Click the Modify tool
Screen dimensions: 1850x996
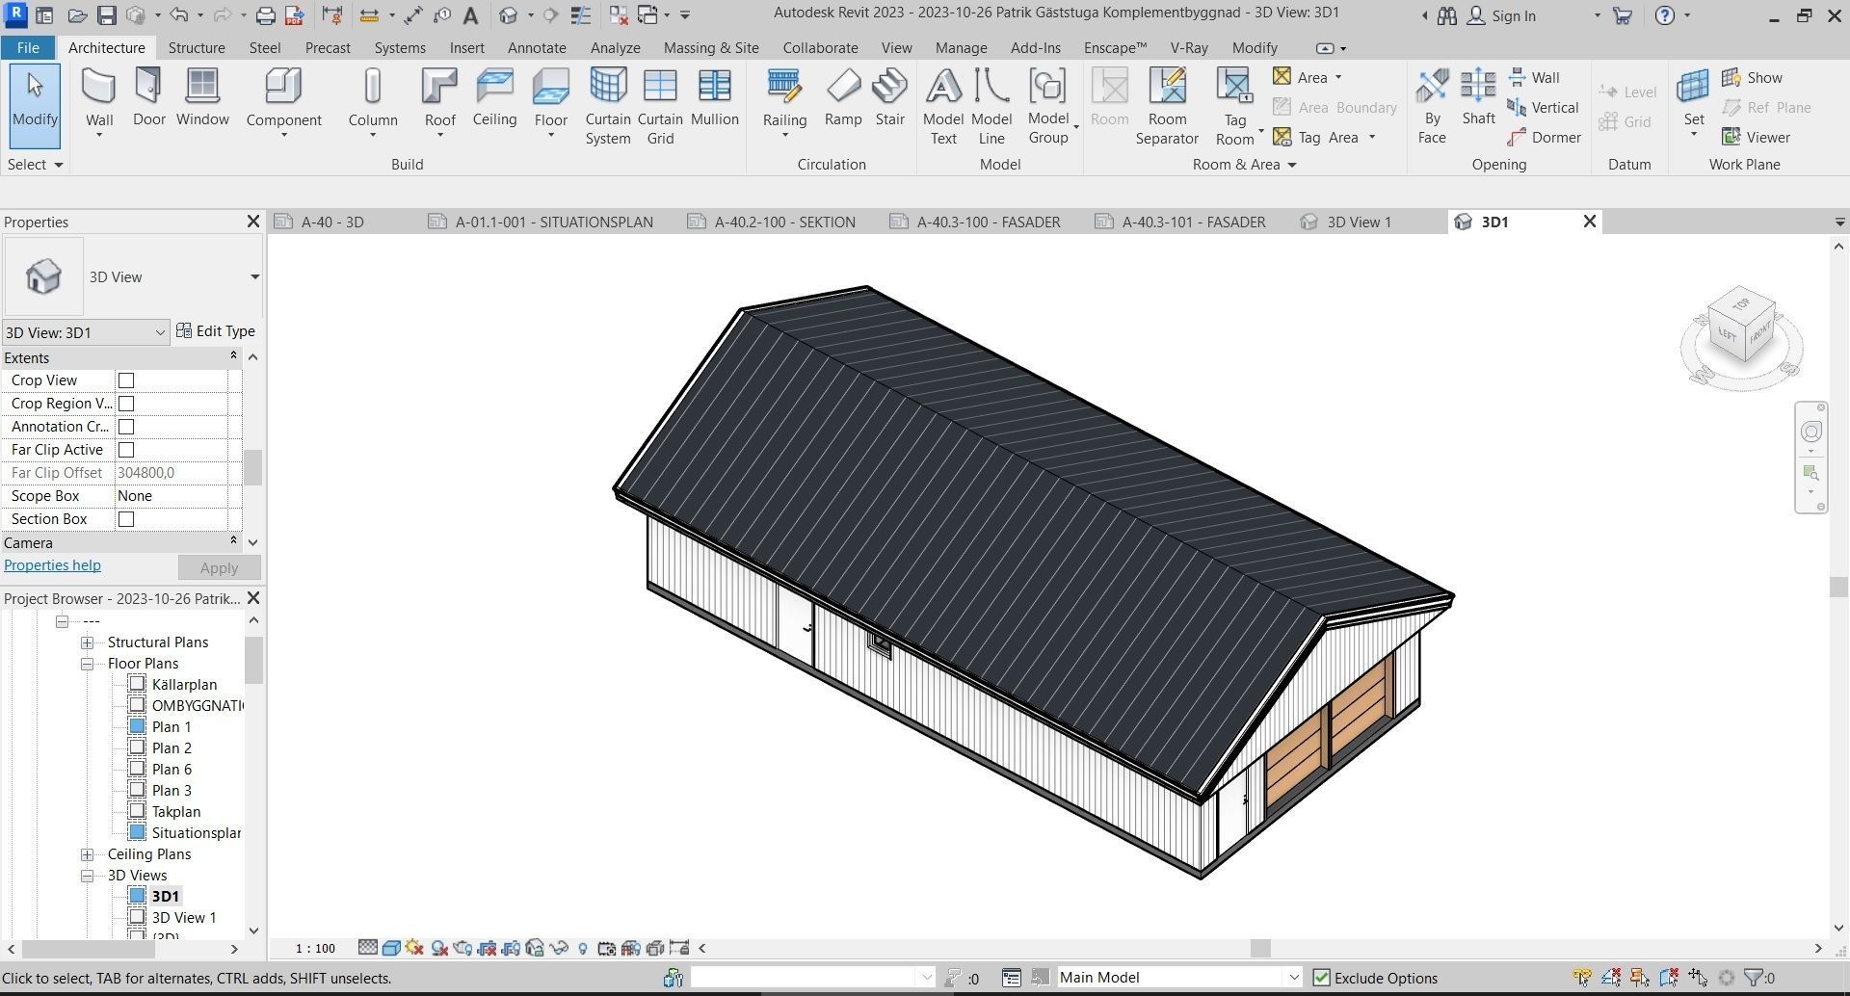tap(35, 106)
